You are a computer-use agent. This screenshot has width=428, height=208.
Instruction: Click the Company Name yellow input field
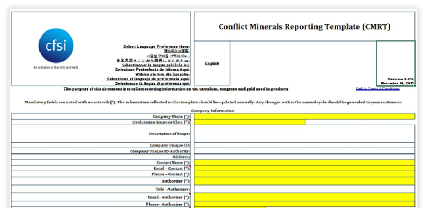point(305,116)
